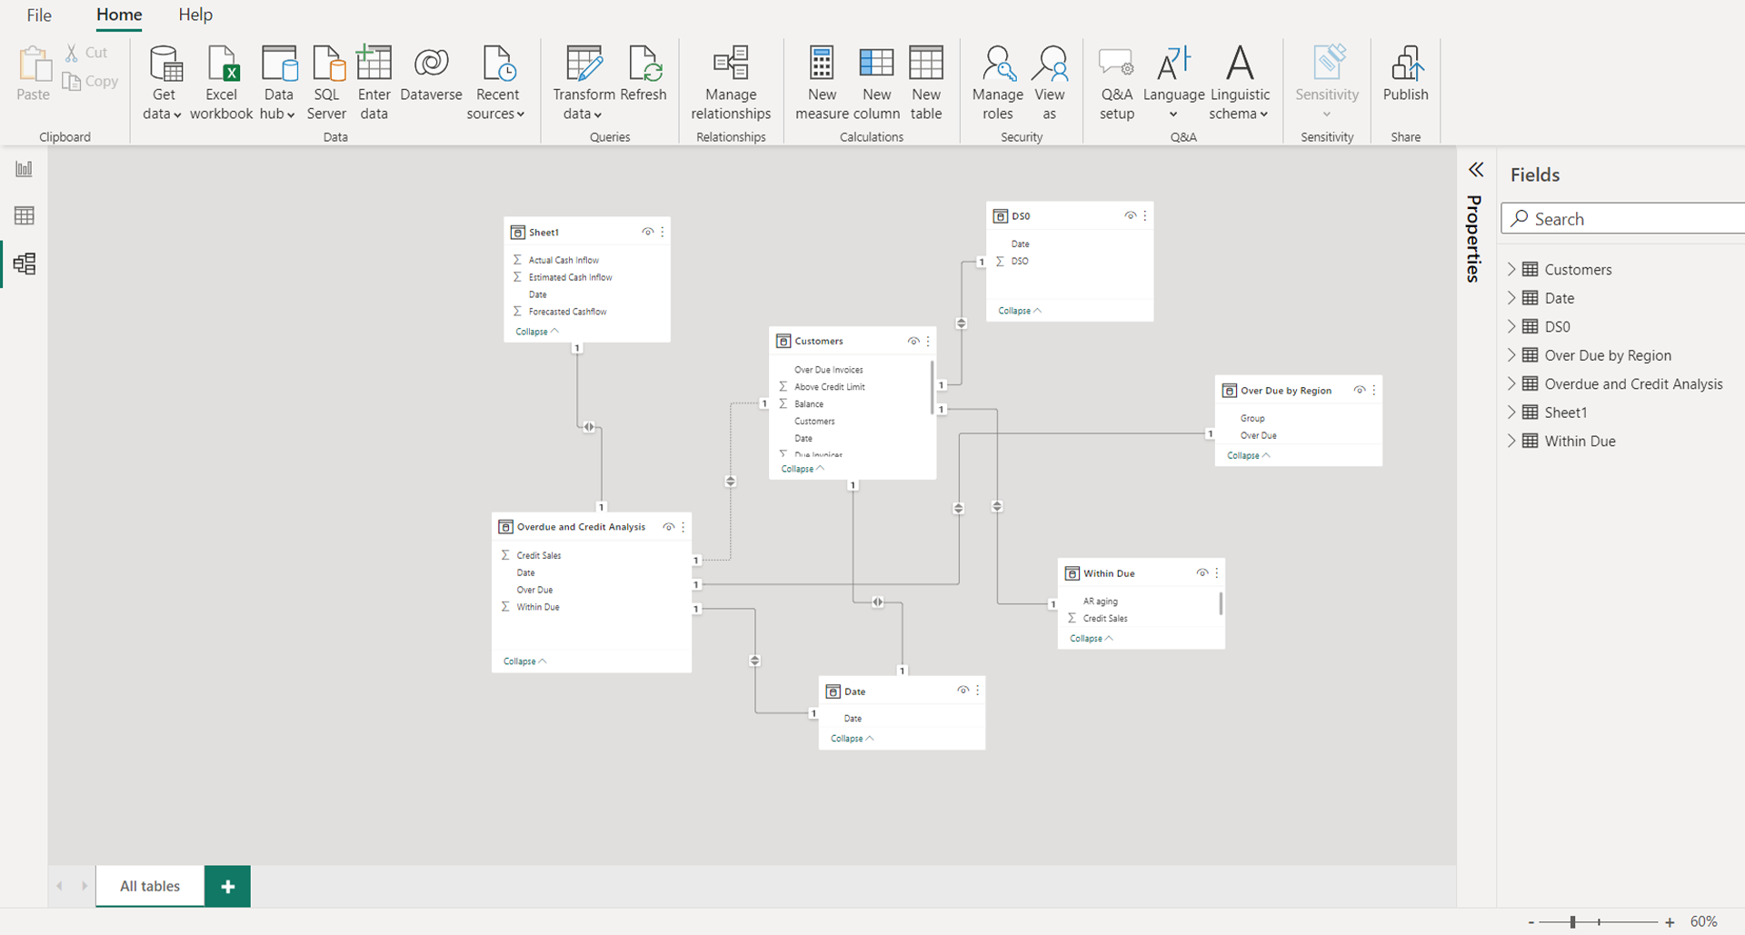Collapse the Sheet1 table card

pyautogui.click(x=537, y=332)
